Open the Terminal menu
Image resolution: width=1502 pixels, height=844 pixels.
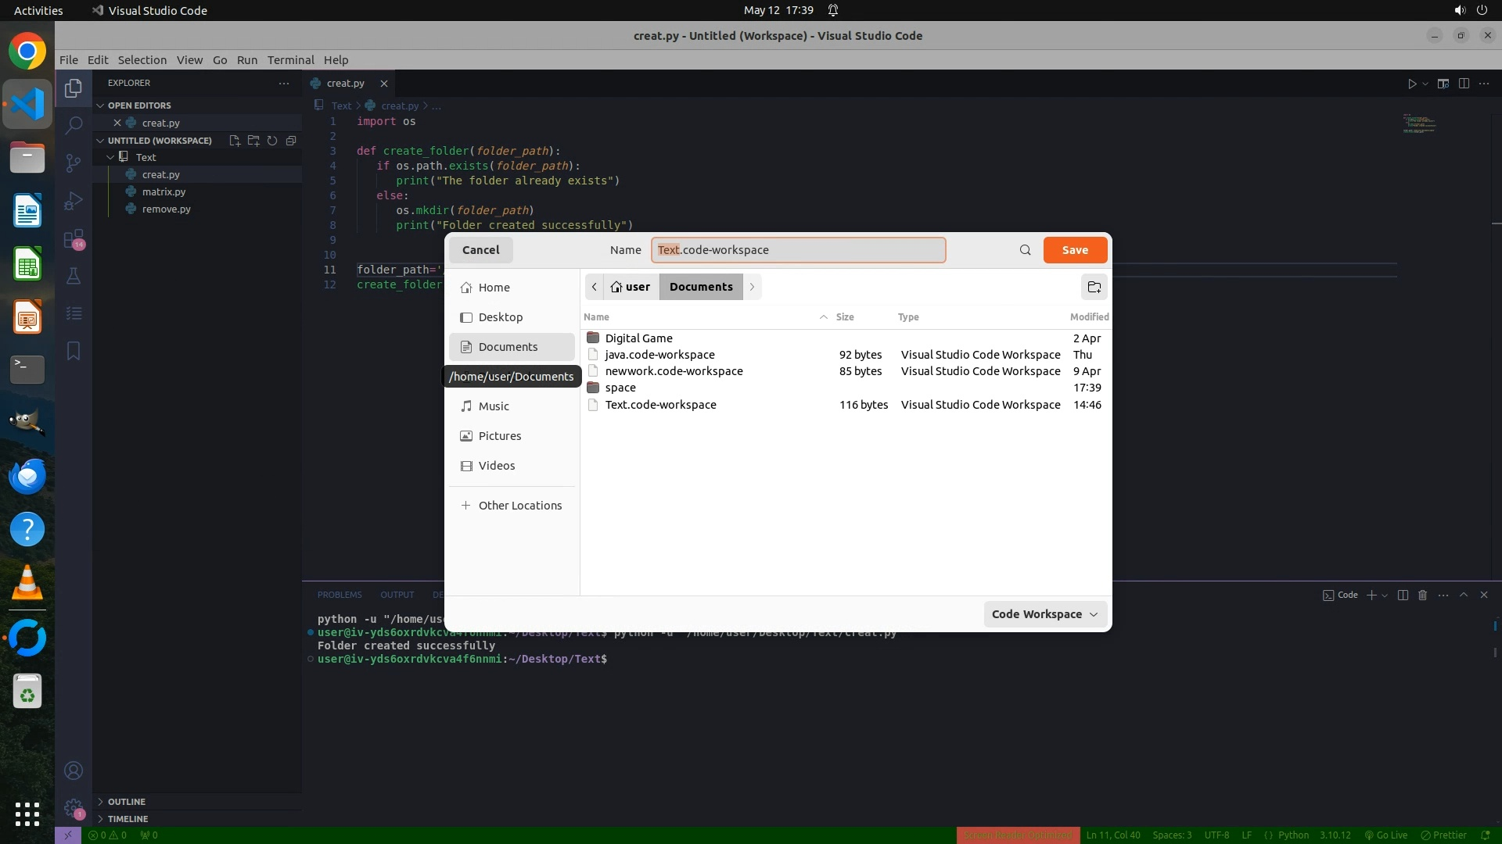pos(290,60)
